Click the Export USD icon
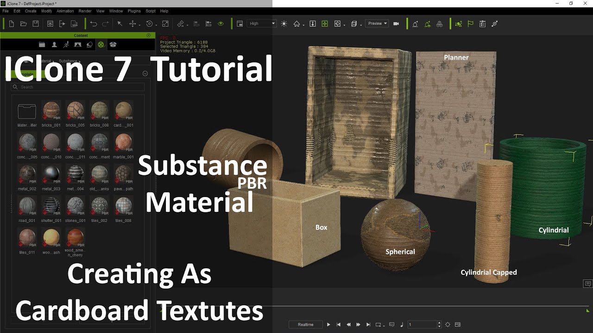Viewport: 593px width, 333px height. pos(74,24)
